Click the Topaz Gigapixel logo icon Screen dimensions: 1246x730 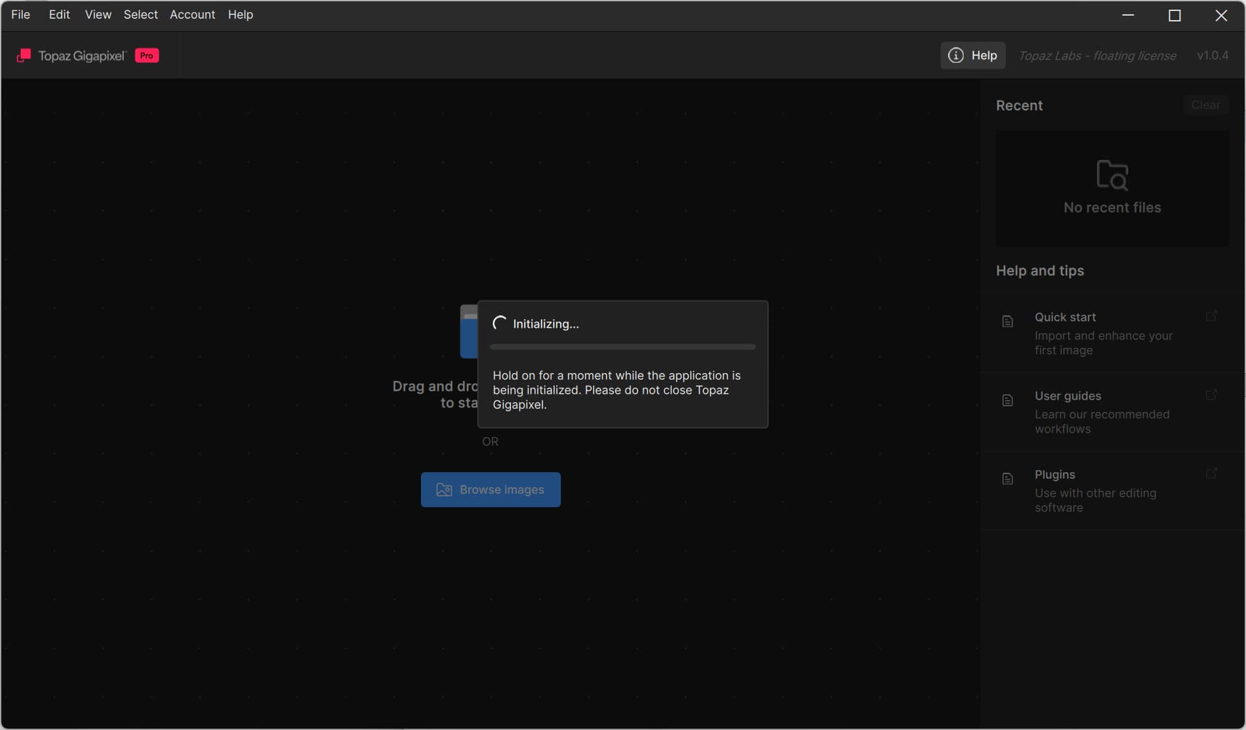(x=24, y=56)
